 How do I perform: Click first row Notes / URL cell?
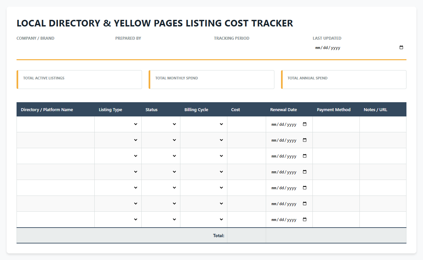click(x=383, y=124)
